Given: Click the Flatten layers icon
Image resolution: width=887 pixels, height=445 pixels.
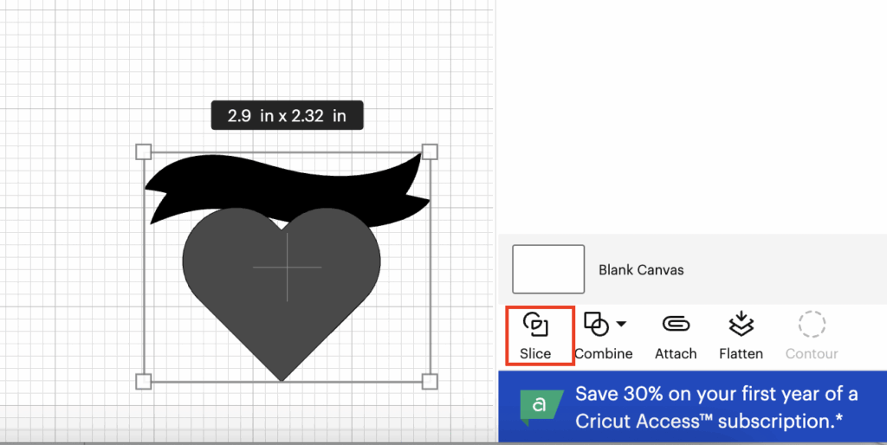Looking at the screenshot, I should [741, 325].
